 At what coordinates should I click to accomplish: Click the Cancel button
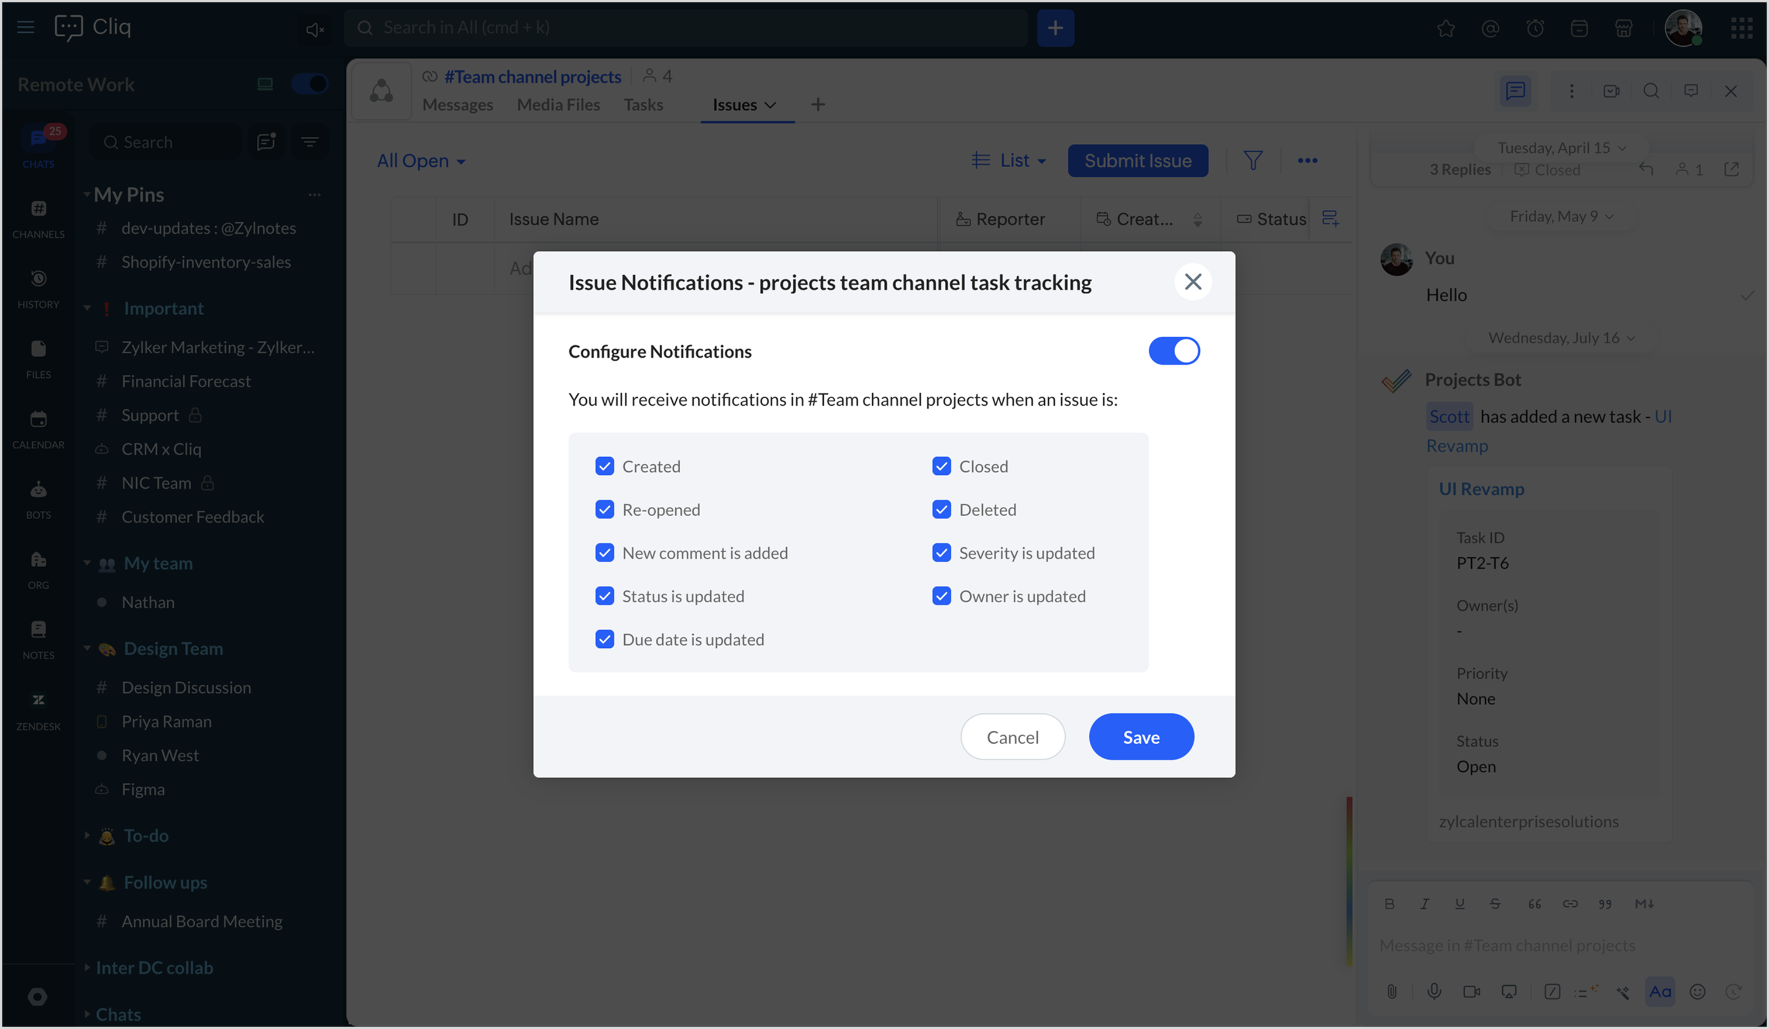coord(1012,737)
